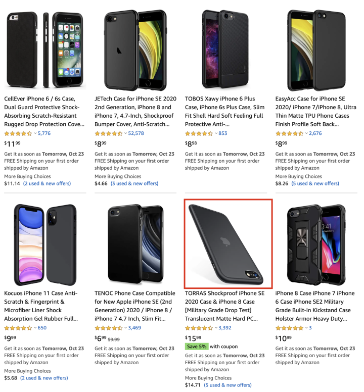Open the JETech iPhone SE case image

coord(134,50)
